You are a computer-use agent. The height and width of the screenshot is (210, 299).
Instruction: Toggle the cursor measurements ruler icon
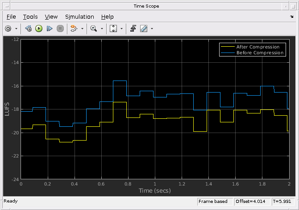pos(144,28)
